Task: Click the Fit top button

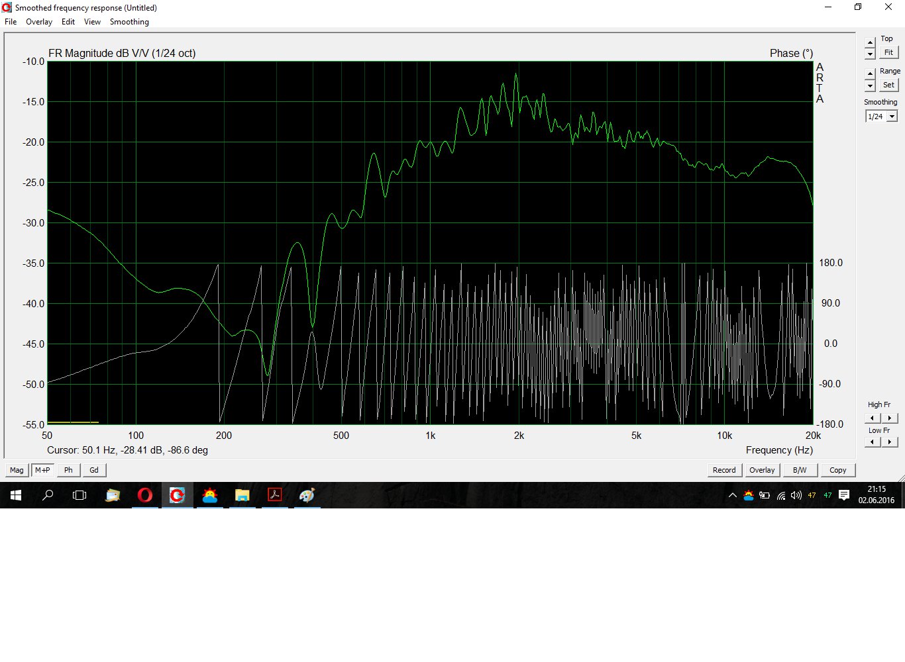Action: click(x=888, y=52)
